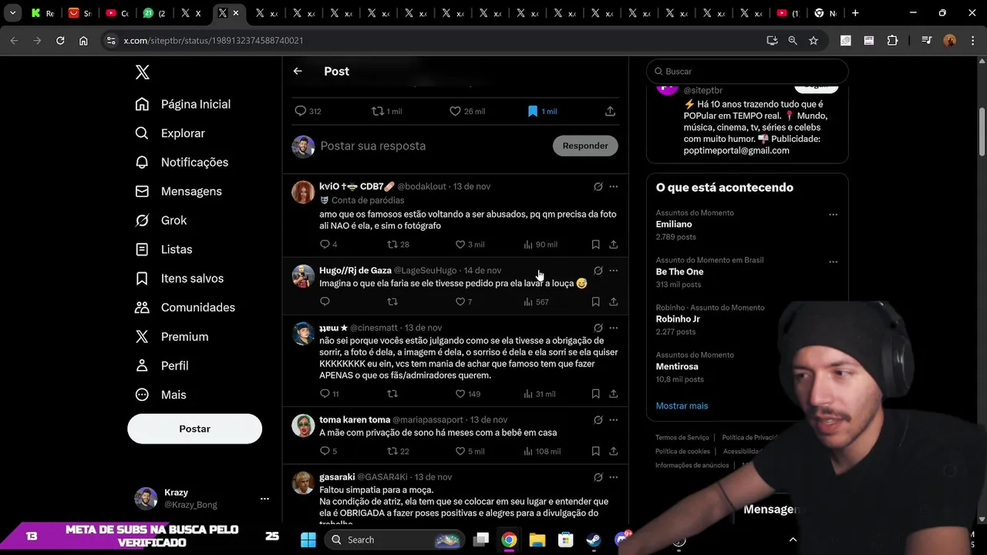Bookmark the @bodaklout reply
Viewport: 987px width, 555px height.
(595, 244)
